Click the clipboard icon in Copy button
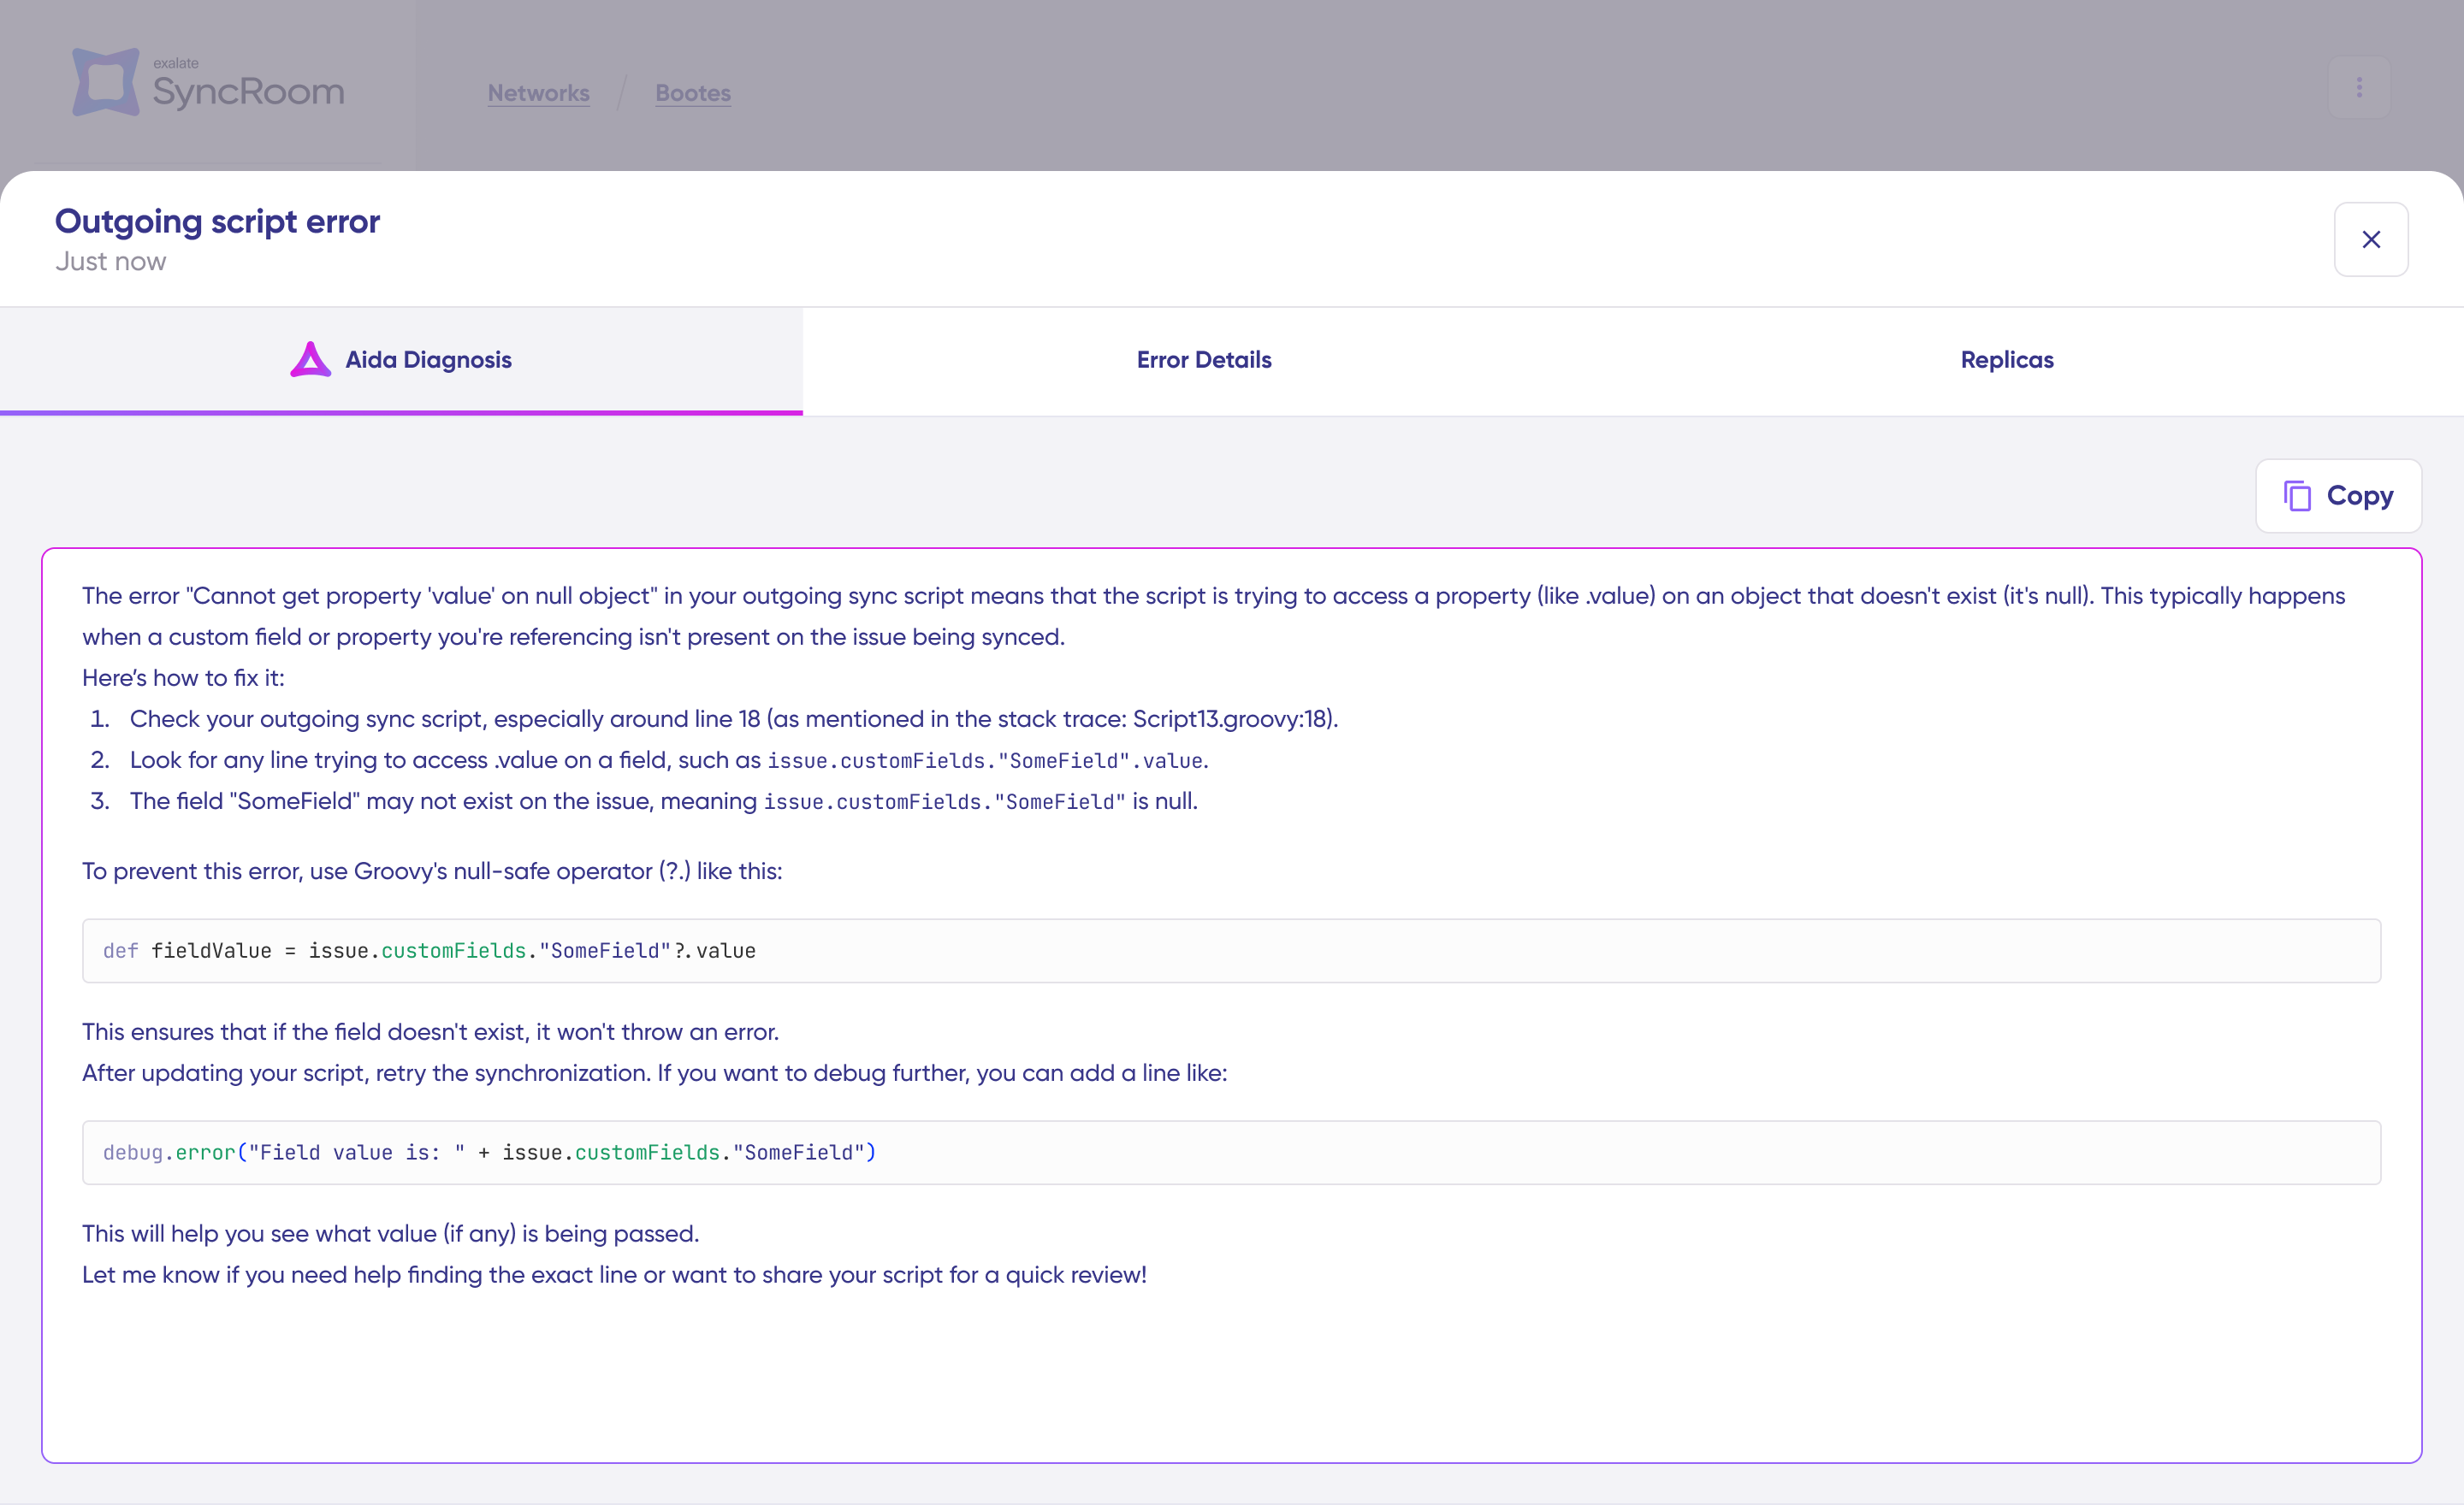Image resolution: width=2464 pixels, height=1505 pixels. click(x=2297, y=496)
